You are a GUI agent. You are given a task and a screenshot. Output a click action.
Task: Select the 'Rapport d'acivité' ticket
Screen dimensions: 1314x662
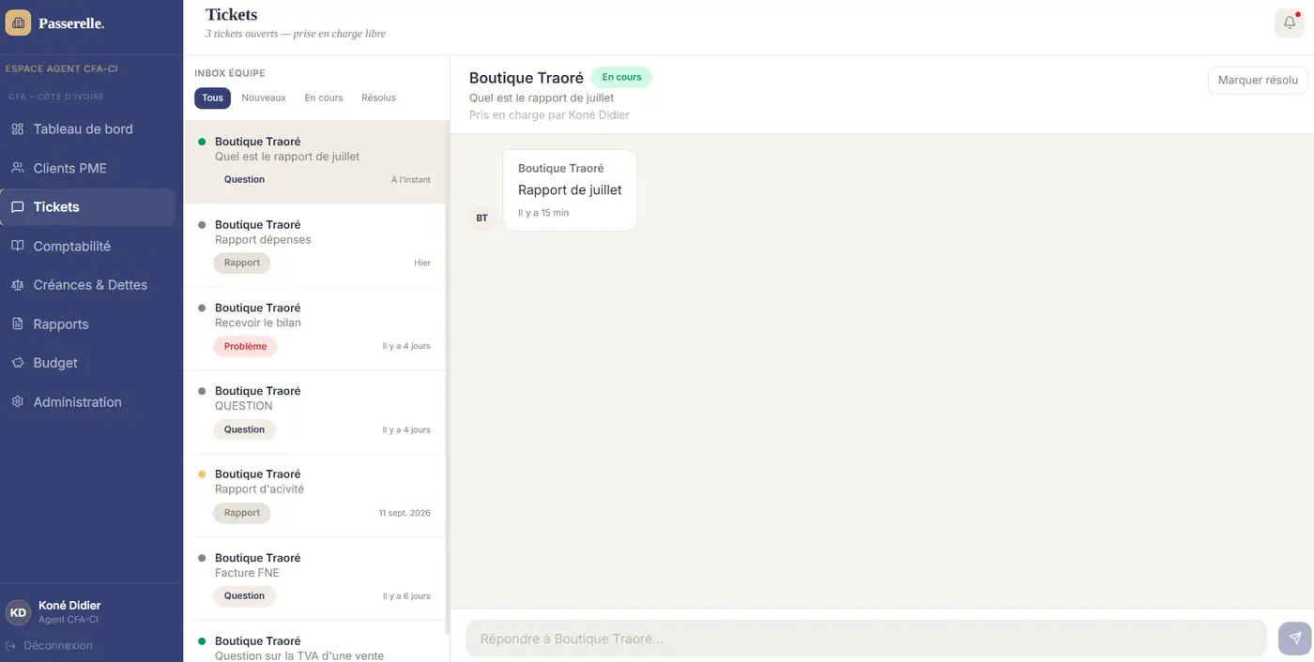[314, 496]
